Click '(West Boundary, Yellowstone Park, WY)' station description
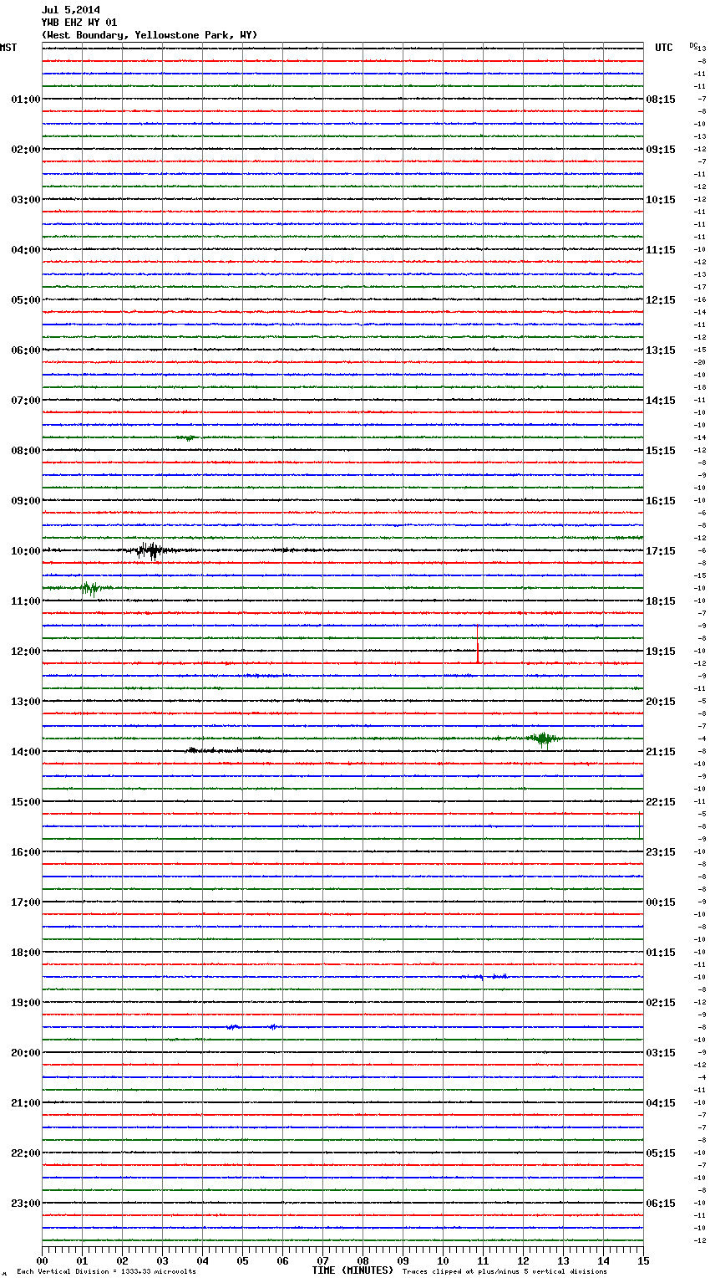 (x=150, y=35)
